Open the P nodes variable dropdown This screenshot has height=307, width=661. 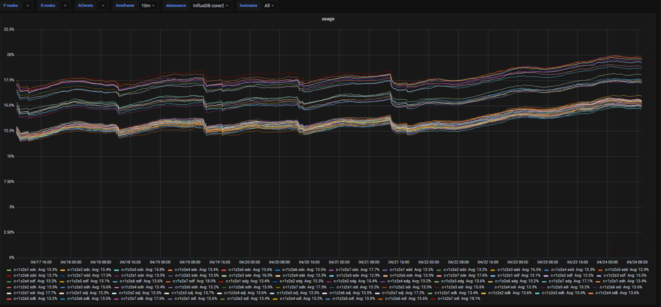[x=27, y=6]
